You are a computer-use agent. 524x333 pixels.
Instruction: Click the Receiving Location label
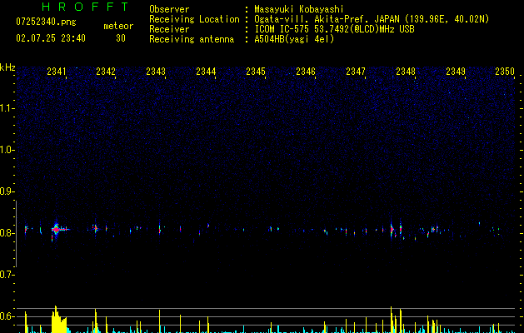(194, 19)
